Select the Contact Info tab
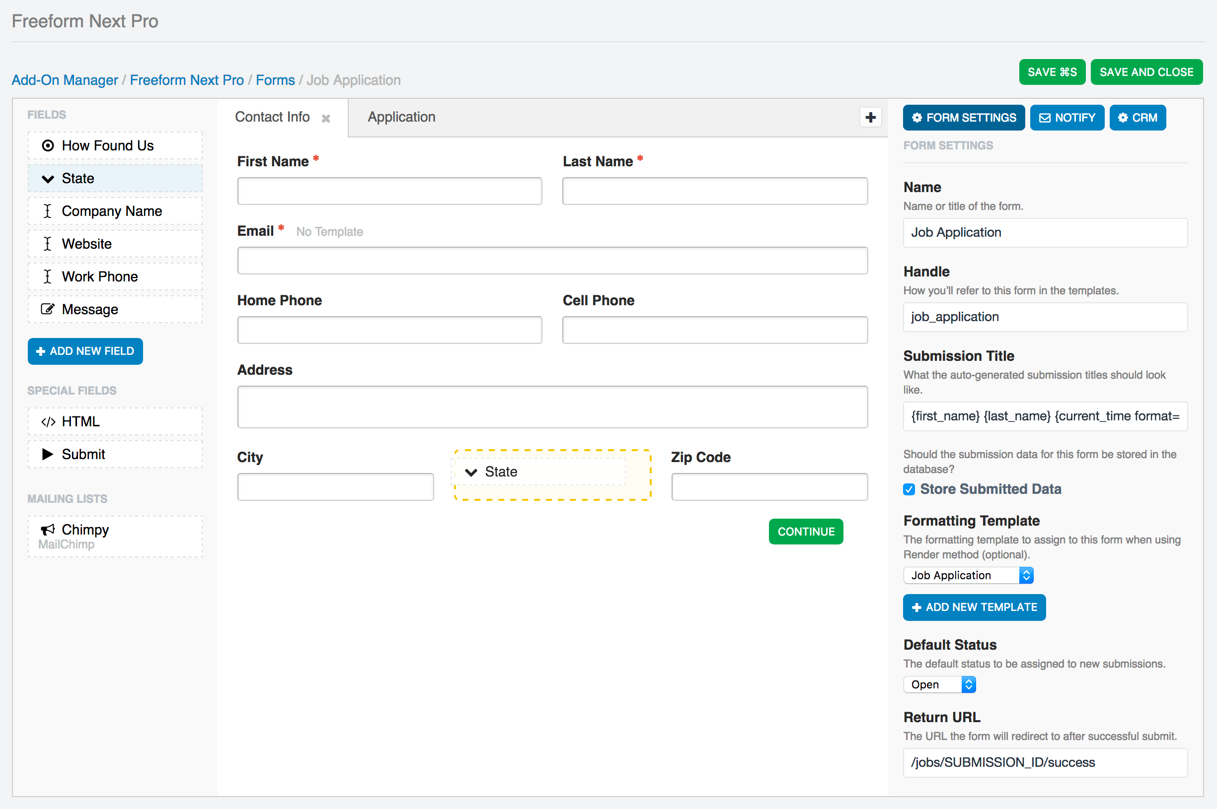 point(271,117)
